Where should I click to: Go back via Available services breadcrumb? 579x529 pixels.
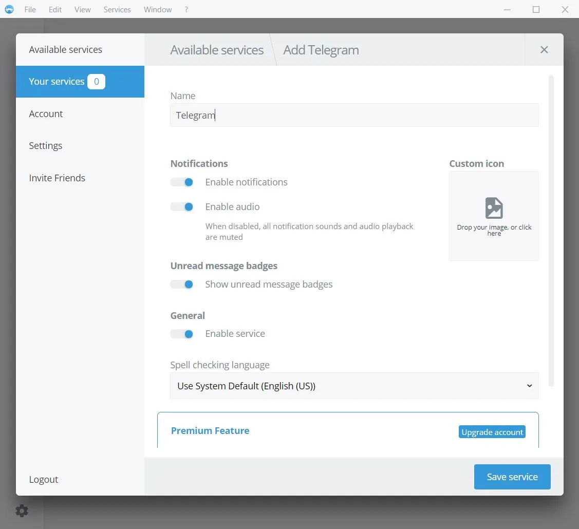pyautogui.click(x=217, y=50)
